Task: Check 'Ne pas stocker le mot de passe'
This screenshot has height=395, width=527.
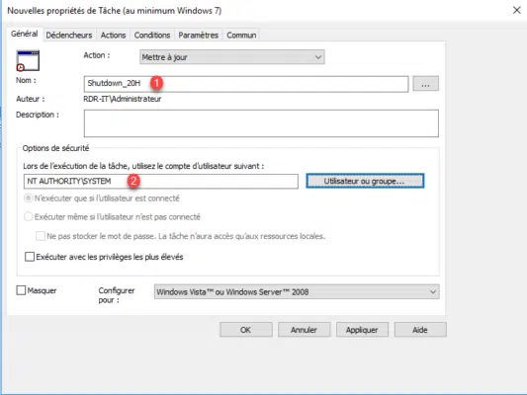Action: [41, 236]
